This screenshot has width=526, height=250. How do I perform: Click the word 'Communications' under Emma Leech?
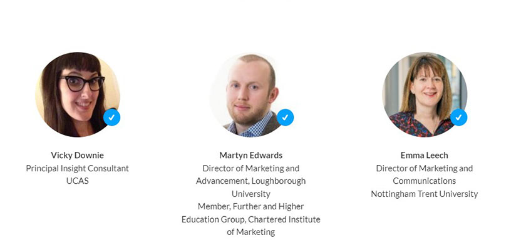click(424, 181)
